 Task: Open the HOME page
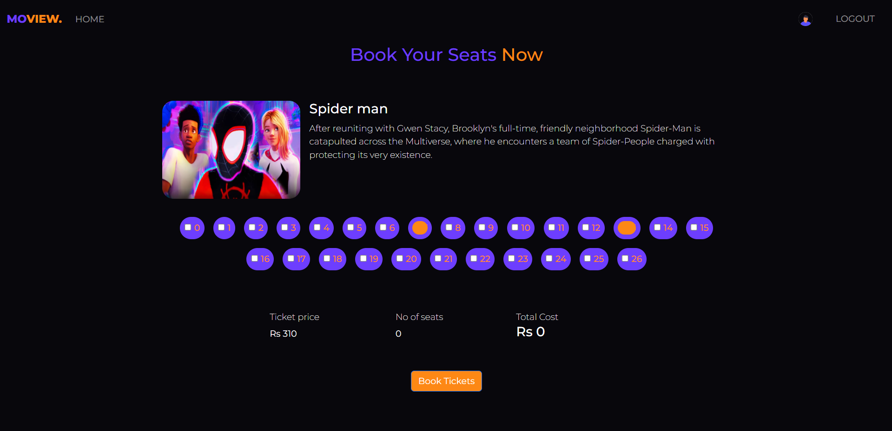coord(90,19)
